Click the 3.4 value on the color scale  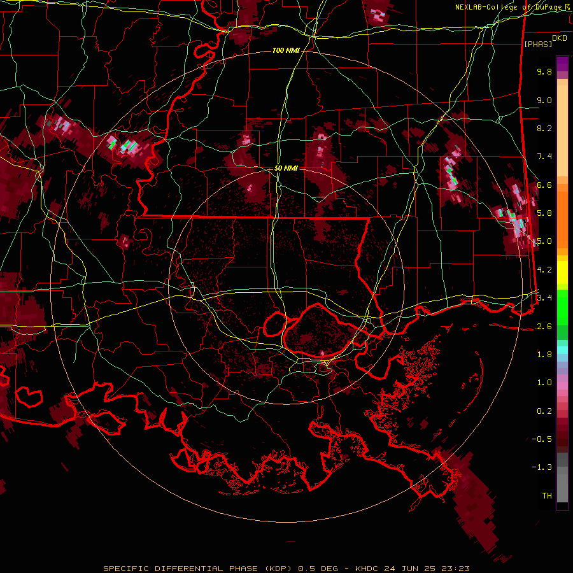(x=544, y=298)
